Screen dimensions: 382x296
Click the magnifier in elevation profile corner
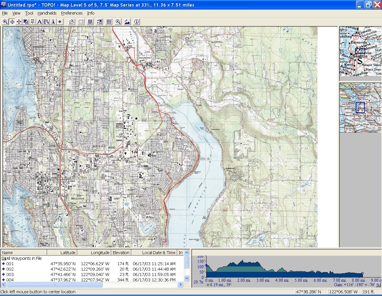coord(378,285)
